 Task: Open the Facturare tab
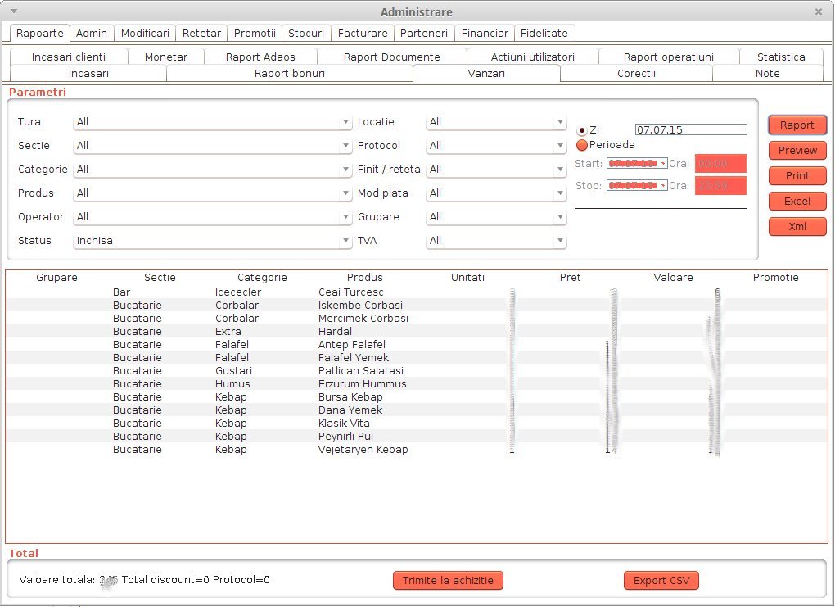pyautogui.click(x=363, y=33)
